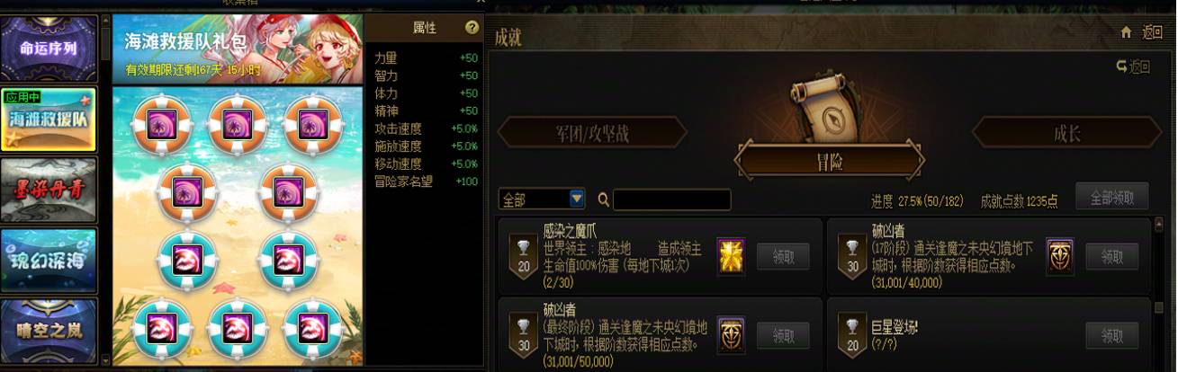
Task: Select the first orange lifebuoy avatar slot
Action: (163, 125)
